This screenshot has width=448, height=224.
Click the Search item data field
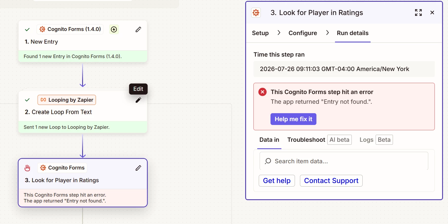point(344,161)
